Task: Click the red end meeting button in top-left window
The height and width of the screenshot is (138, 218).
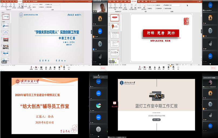Action: tap(103, 68)
